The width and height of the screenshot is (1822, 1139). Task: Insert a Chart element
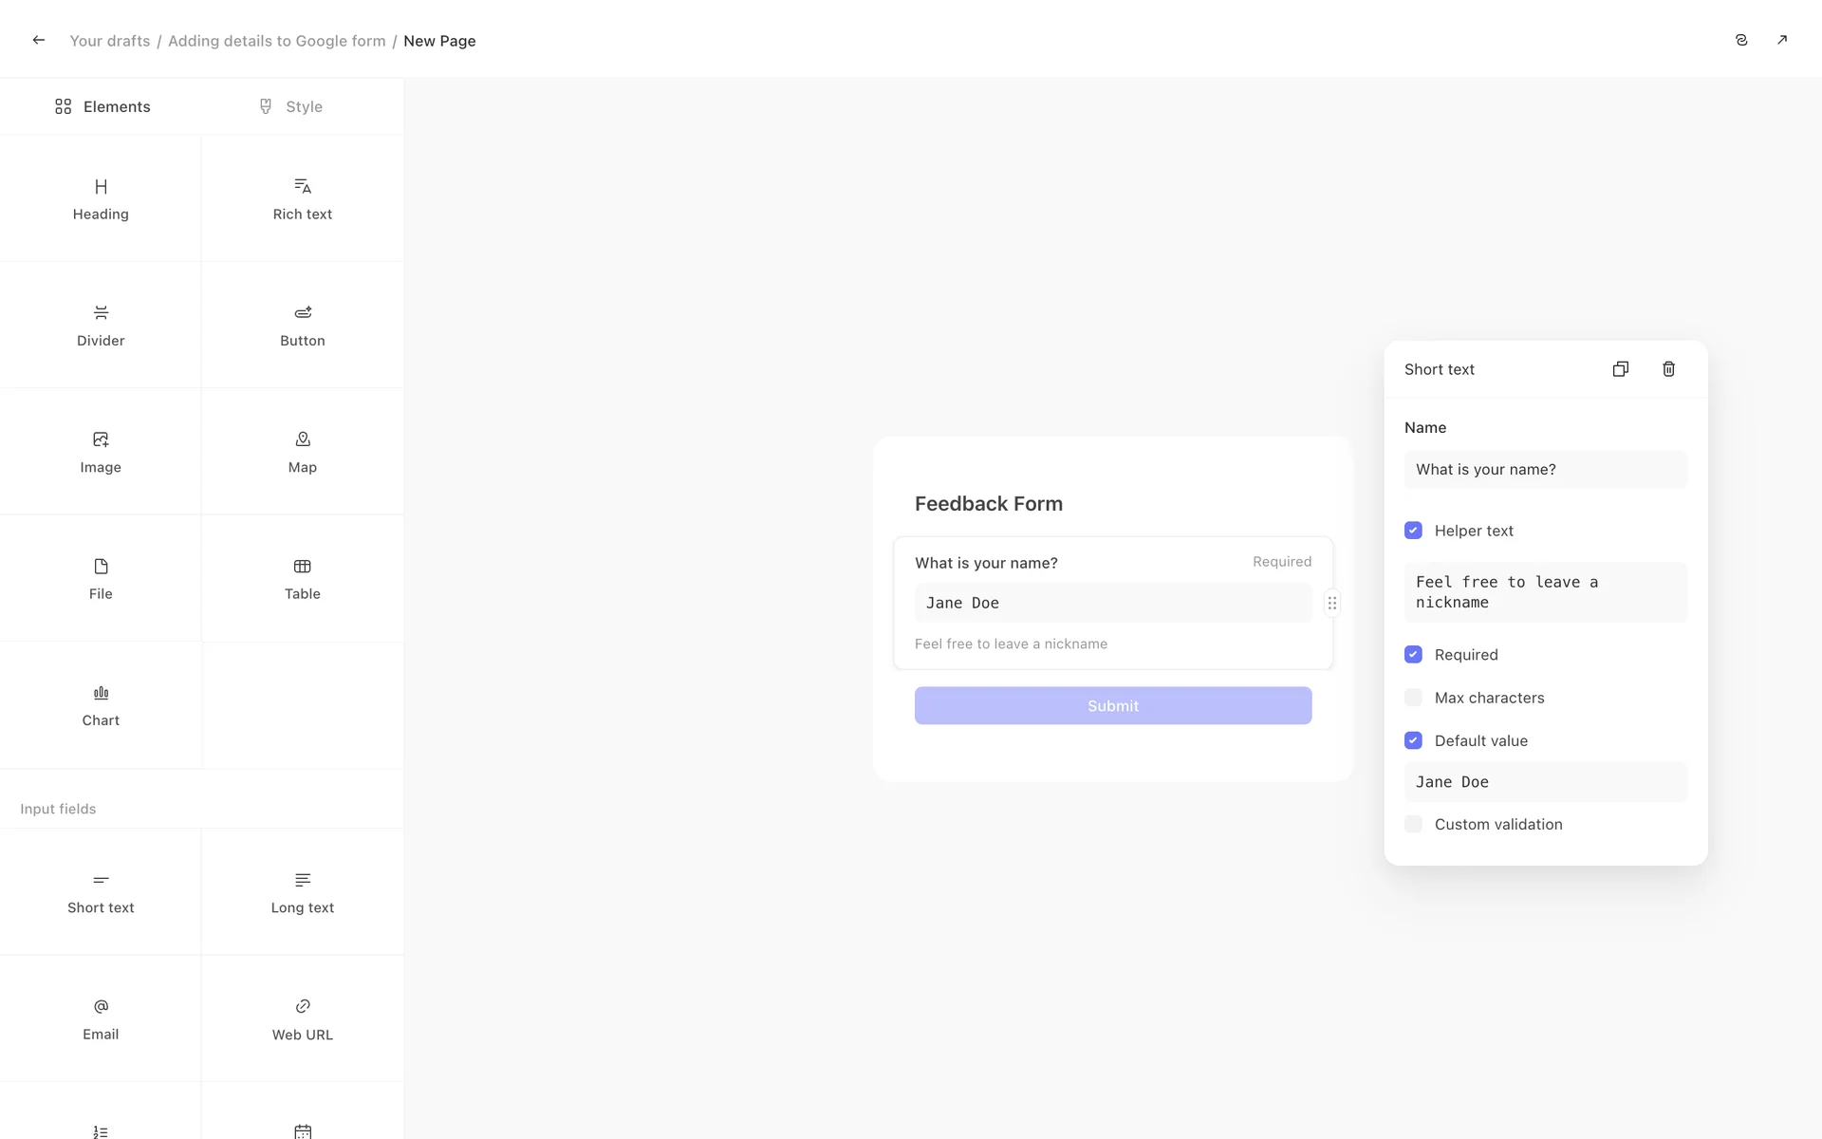pos(101,705)
